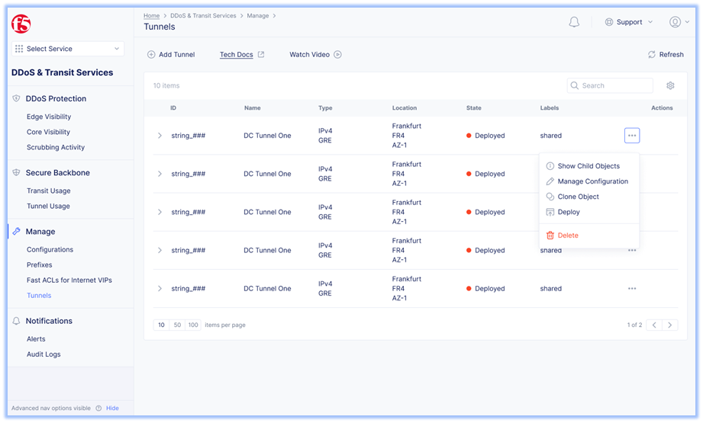
Task: Click the Deploy upload icon
Action: tap(550, 212)
